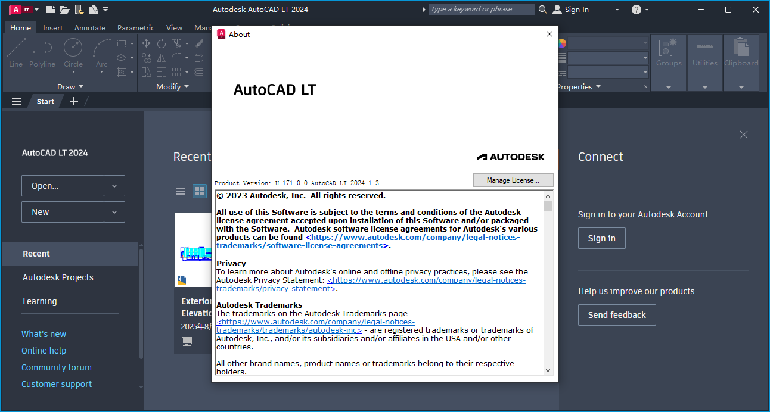Open the Annotate ribbon tab
The width and height of the screenshot is (770, 412).
click(90, 27)
